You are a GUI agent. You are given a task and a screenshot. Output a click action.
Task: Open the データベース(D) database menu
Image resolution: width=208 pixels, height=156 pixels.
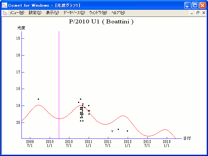74,13
